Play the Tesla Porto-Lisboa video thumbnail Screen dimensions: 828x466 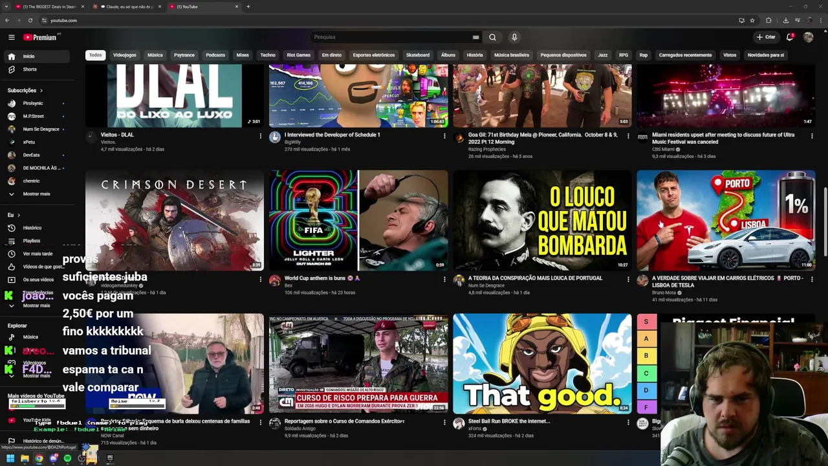coord(726,220)
